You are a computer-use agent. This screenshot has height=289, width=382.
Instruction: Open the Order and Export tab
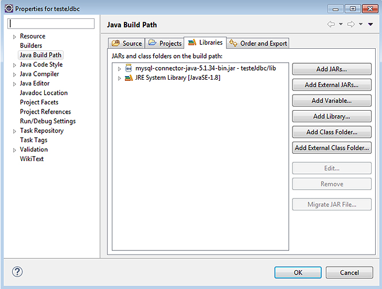pyautogui.click(x=258, y=43)
